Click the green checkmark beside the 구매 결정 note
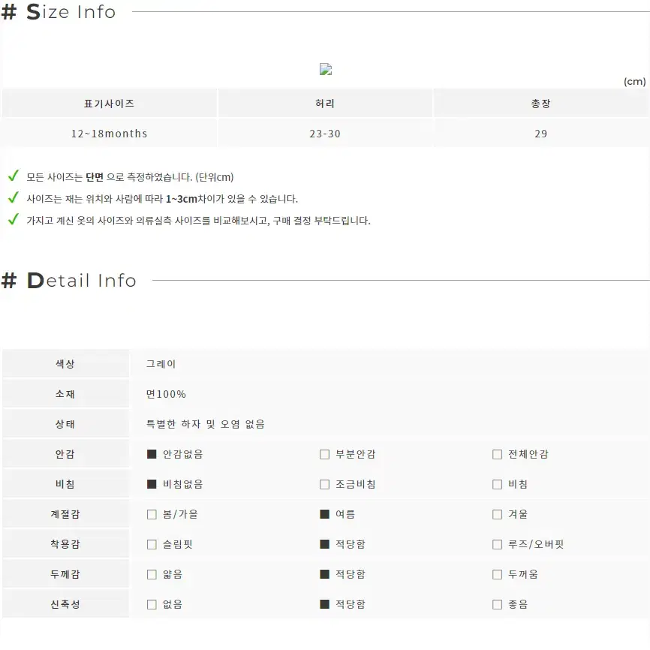This screenshot has width=650, height=650. coord(14,219)
